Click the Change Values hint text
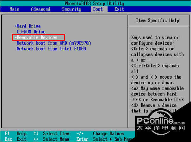Screen dimensions: 191x142 click(109, 134)
